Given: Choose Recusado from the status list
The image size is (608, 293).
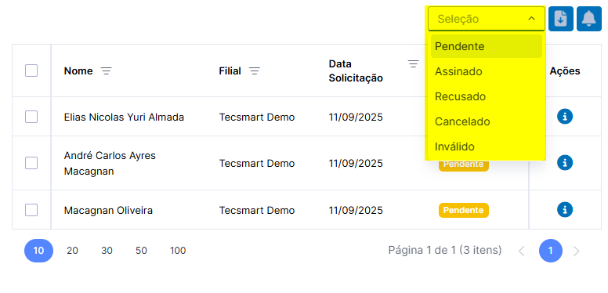Looking at the screenshot, I should [487, 96].
